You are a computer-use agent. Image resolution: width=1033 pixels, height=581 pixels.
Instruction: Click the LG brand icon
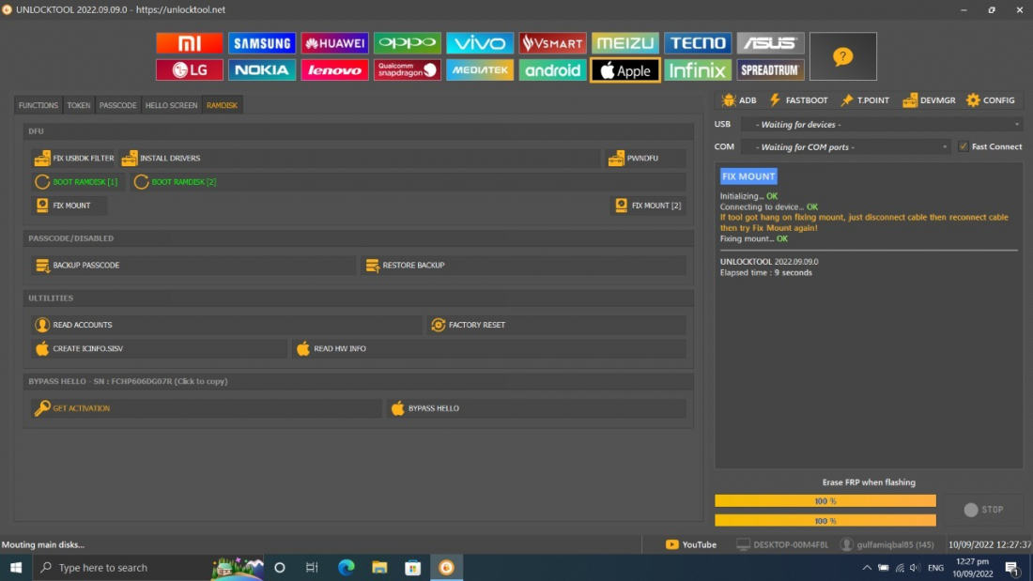189,69
